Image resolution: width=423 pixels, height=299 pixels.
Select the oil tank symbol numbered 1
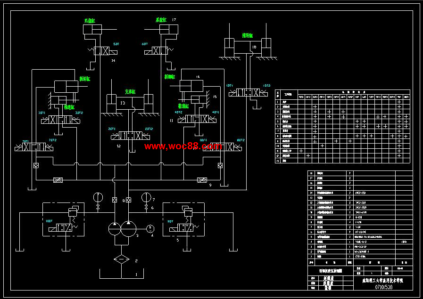tap(121, 273)
